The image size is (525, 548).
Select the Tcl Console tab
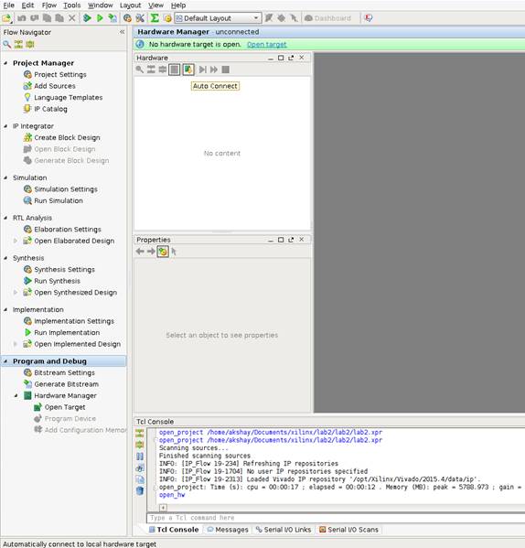coord(174,530)
